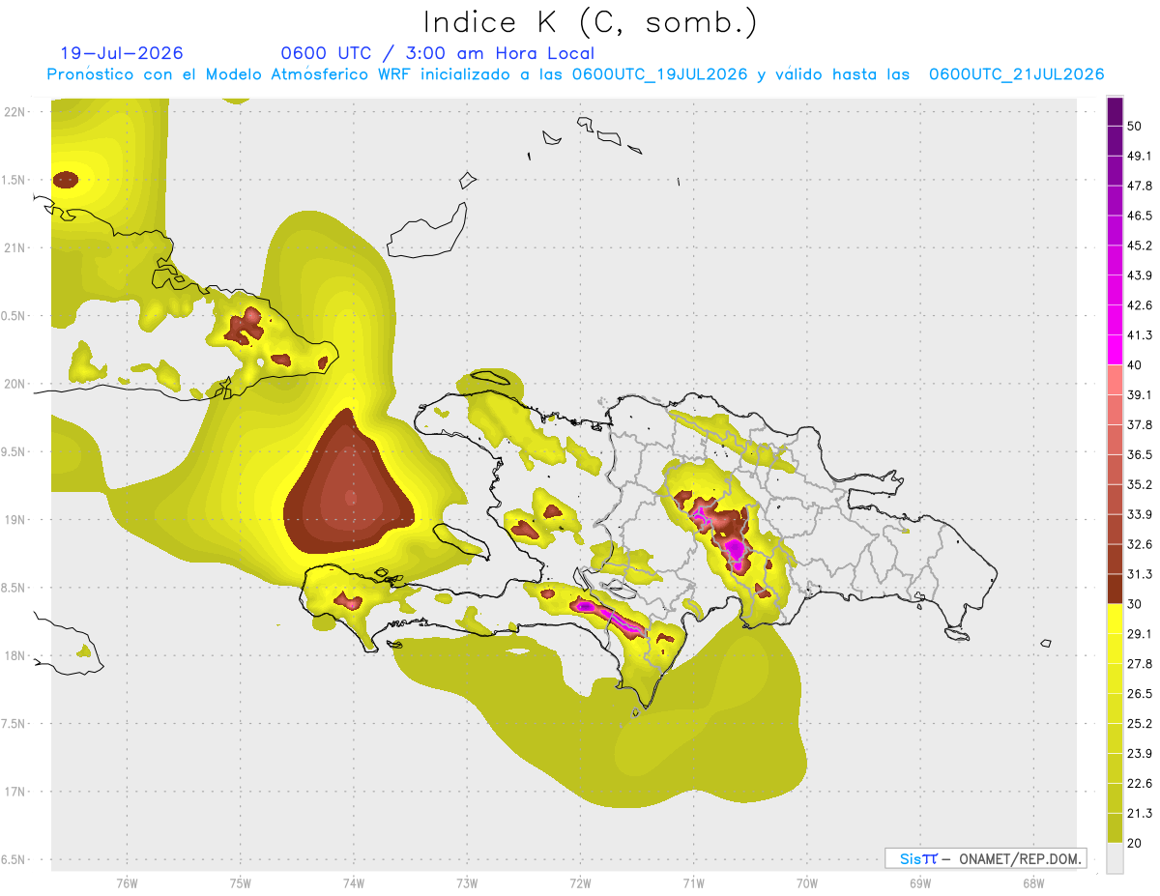Image resolution: width=1160 pixels, height=896 pixels.
Task: Click the '21N' latitude label
Action: click(x=14, y=248)
